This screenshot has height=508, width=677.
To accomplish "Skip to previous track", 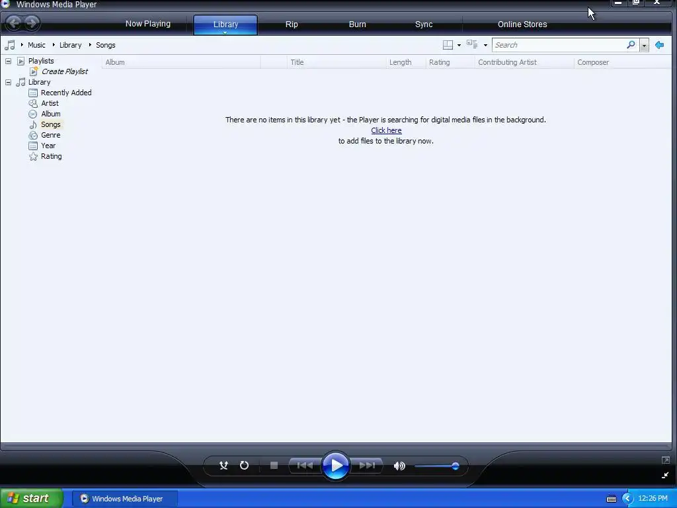I will point(305,465).
